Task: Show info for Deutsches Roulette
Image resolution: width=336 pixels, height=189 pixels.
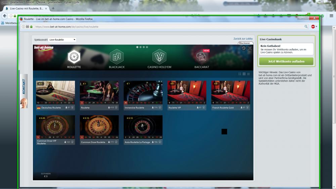Action: pos(73,107)
